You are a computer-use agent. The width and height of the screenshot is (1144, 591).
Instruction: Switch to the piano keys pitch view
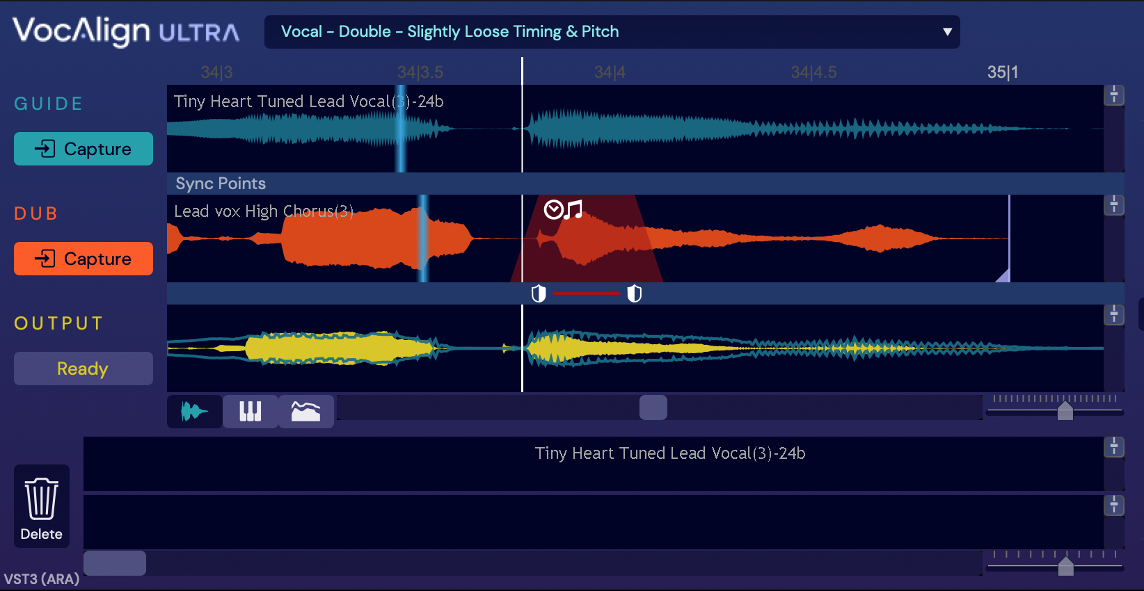coord(250,412)
